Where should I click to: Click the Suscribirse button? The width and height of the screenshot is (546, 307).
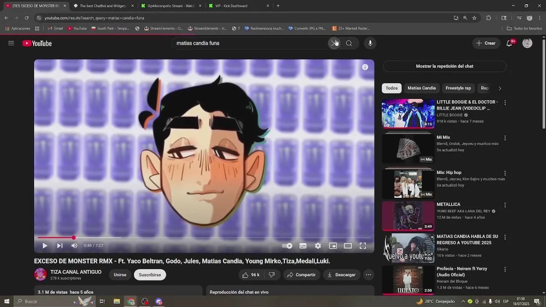point(150,275)
